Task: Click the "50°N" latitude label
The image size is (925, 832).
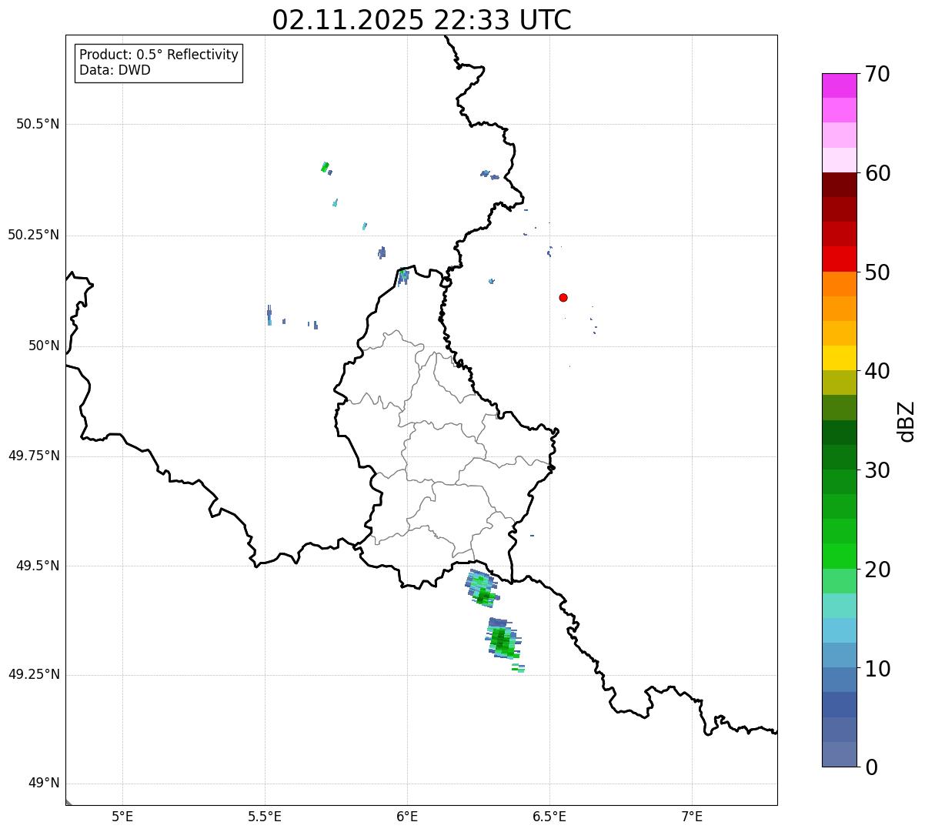Action: (44, 346)
